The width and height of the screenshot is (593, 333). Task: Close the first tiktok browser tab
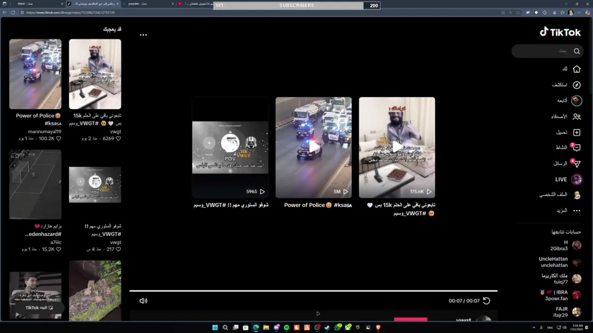coord(62,4)
